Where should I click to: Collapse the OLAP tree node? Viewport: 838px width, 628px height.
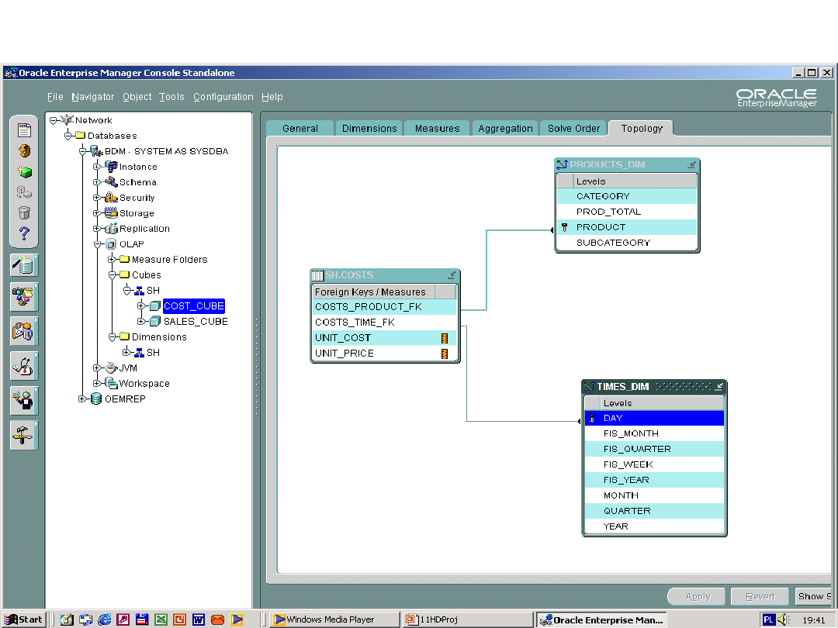click(x=97, y=244)
